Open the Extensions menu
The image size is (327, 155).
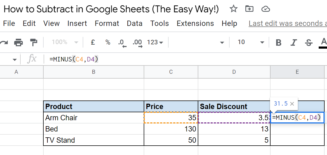point(195,24)
